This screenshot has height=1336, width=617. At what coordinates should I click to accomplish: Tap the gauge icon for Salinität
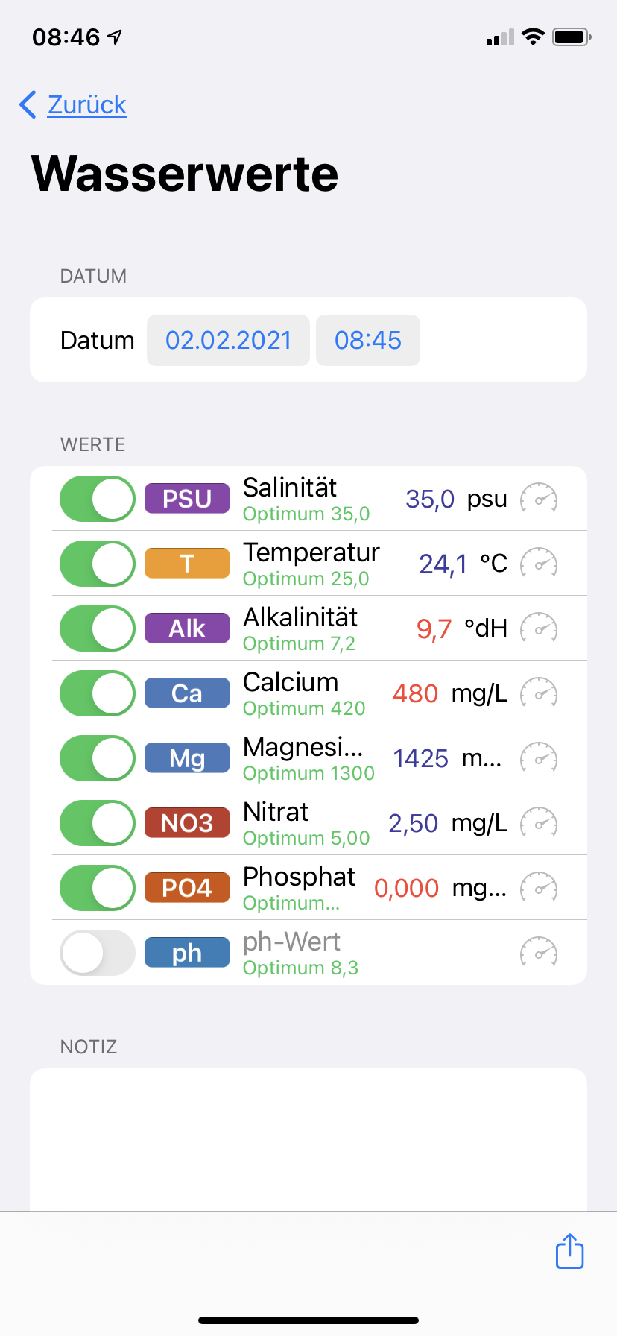[538, 499]
